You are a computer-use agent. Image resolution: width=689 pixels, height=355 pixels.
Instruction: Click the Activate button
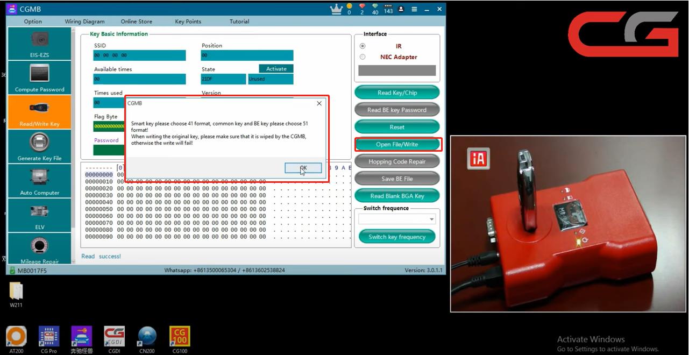[276, 69]
